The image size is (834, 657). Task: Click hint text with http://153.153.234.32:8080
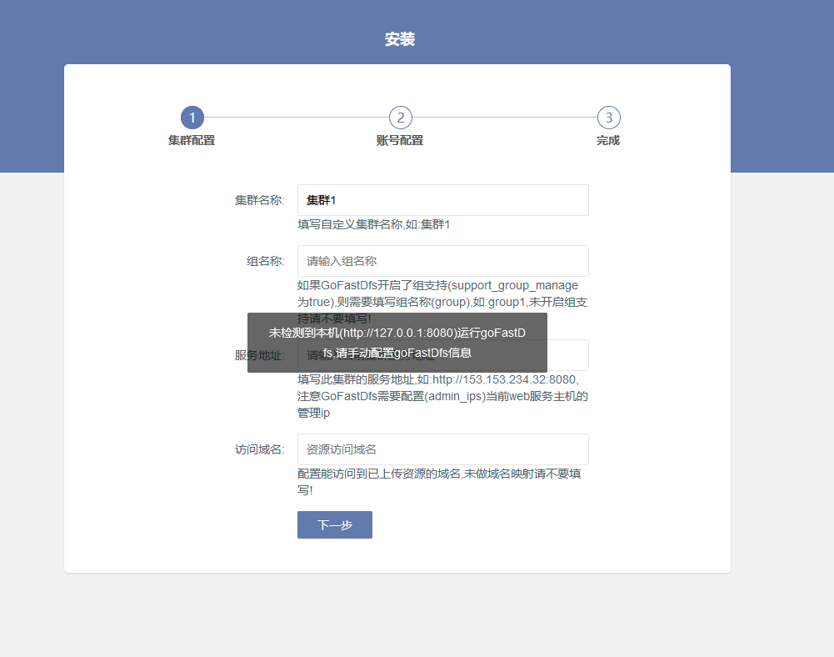coord(442,396)
